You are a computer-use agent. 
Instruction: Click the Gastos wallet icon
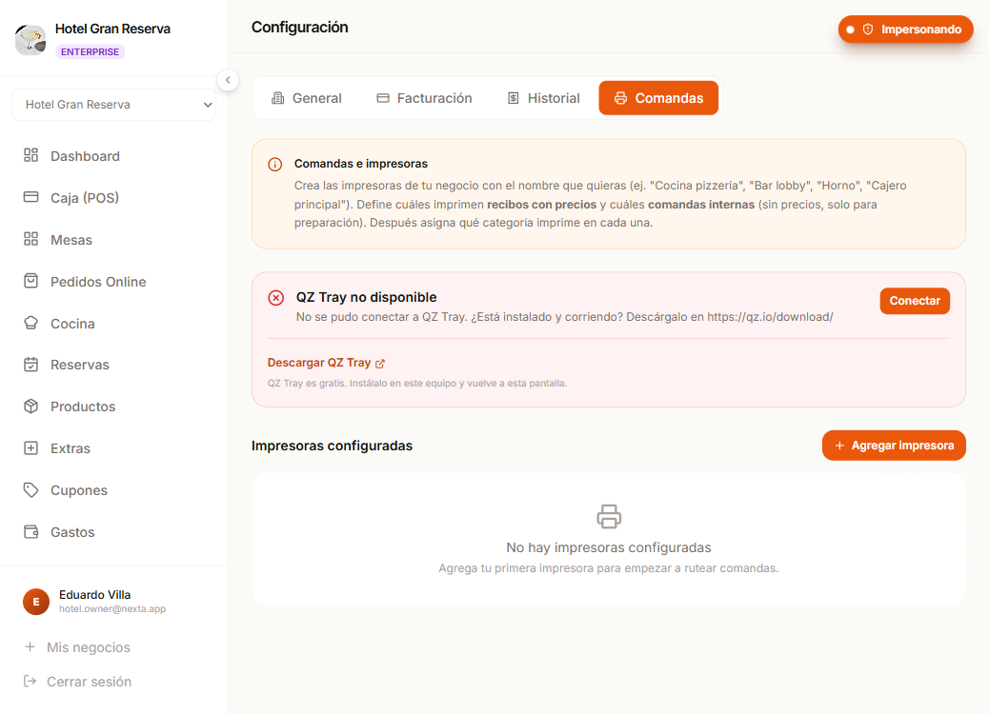[30, 531]
